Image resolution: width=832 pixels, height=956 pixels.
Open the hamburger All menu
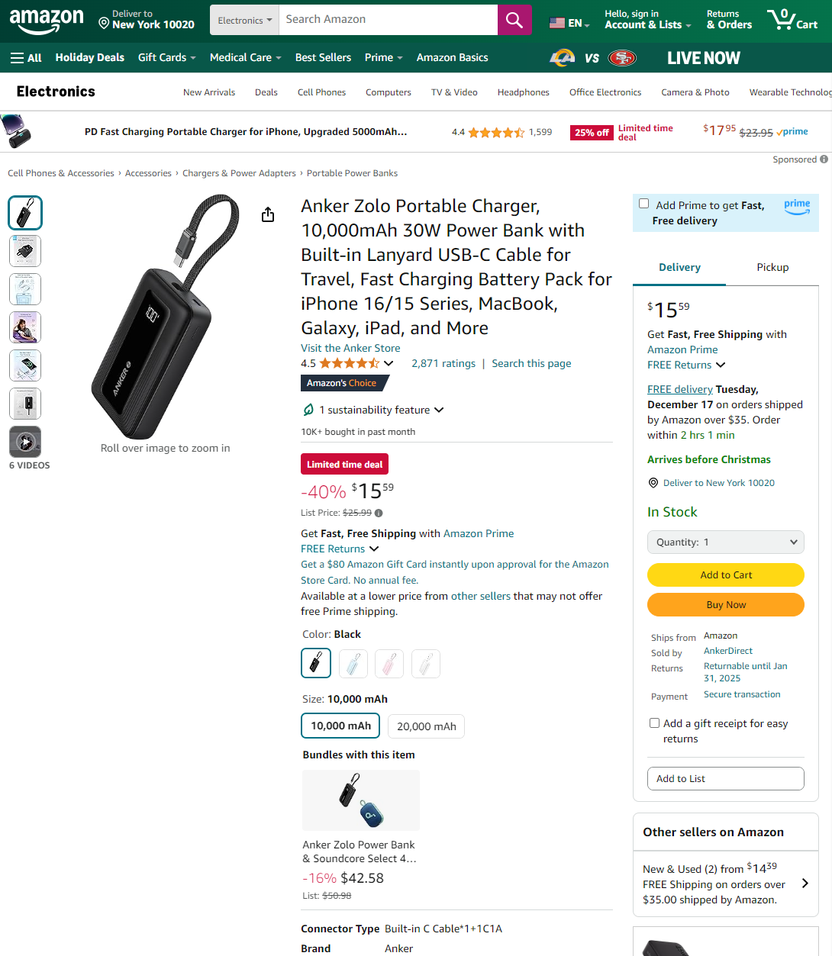26,58
